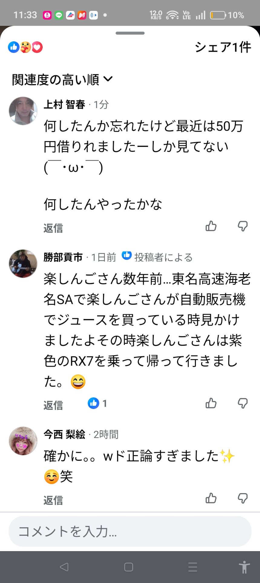Open 今西 梨絵's profile picture

click(x=23, y=441)
